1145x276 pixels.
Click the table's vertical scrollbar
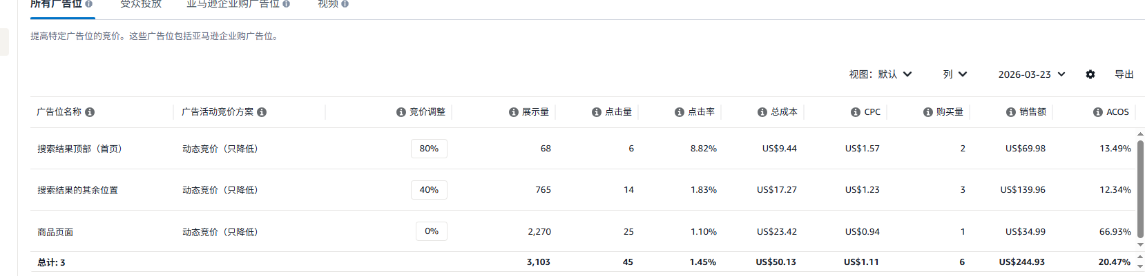(x=1140, y=189)
